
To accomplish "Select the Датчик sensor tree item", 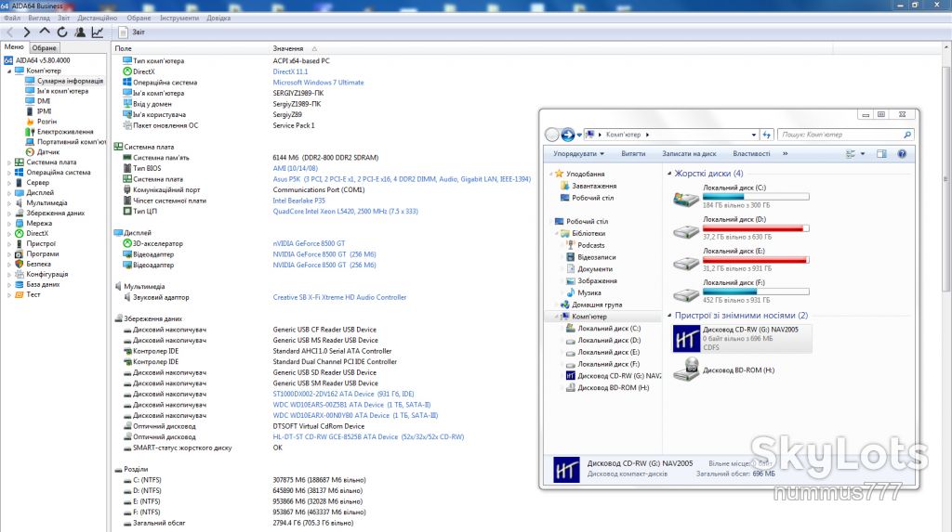I will pyautogui.click(x=48, y=152).
